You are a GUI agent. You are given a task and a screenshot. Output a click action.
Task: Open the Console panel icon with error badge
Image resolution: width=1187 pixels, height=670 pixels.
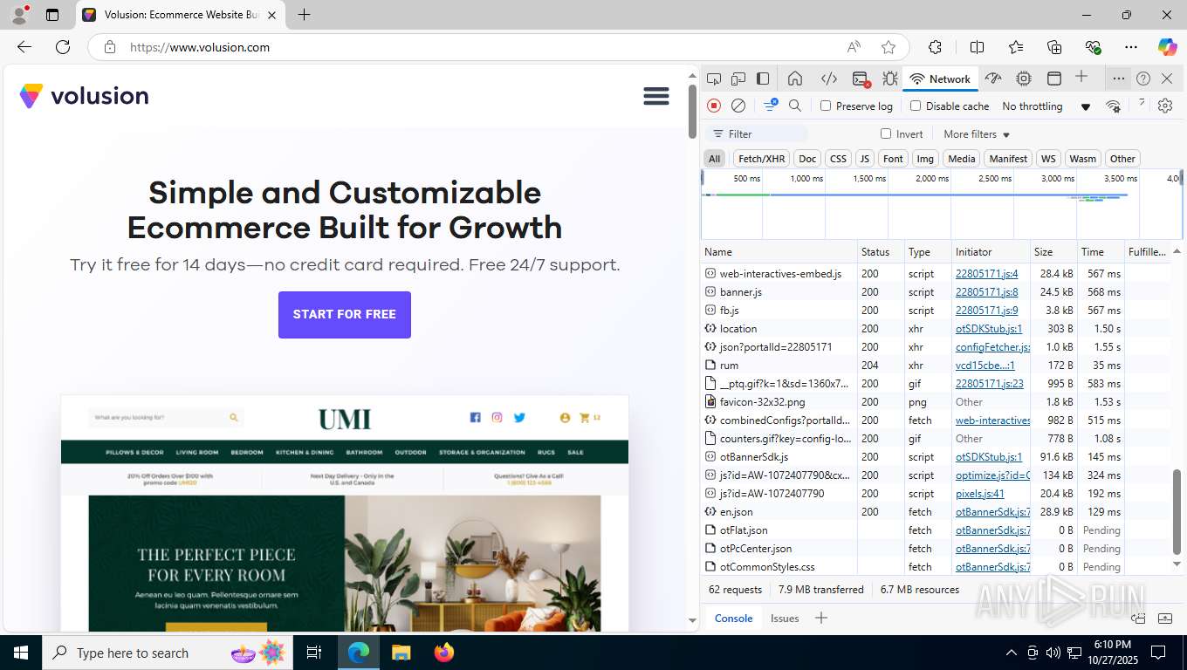point(861,79)
